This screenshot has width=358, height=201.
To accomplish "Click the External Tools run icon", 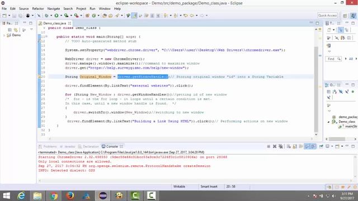I will tap(76, 16).
